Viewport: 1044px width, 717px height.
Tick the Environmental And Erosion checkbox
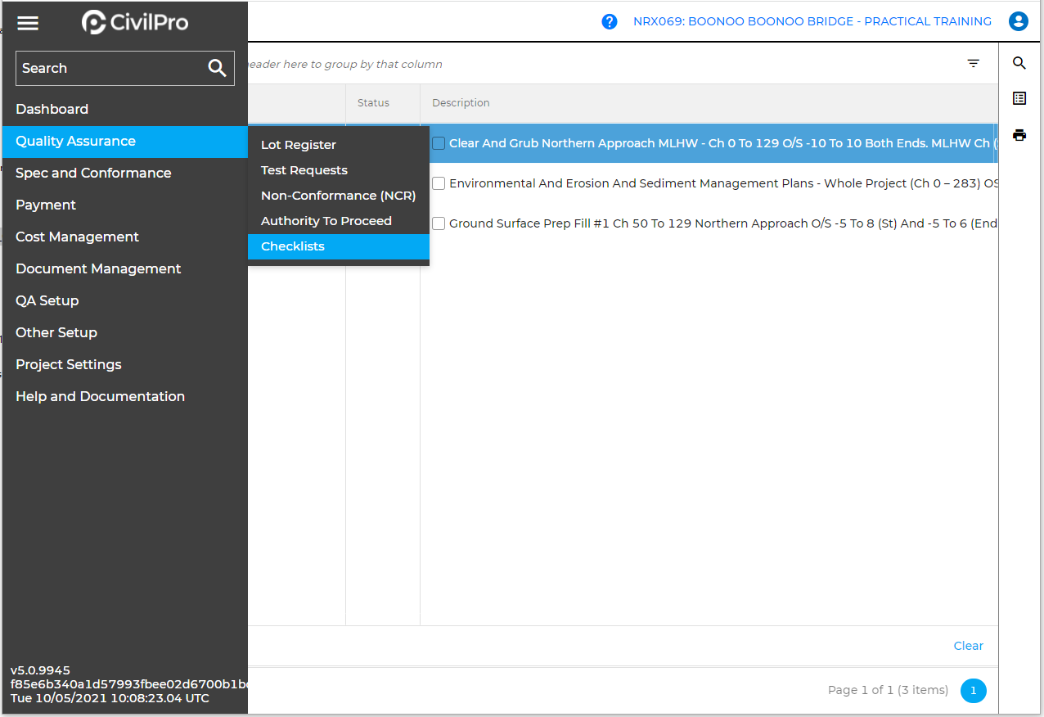tap(439, 183)
